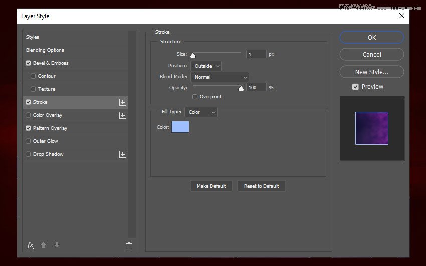The image size is (426, 266).
Task: Click the Make Default button
Action: point(211,186)
